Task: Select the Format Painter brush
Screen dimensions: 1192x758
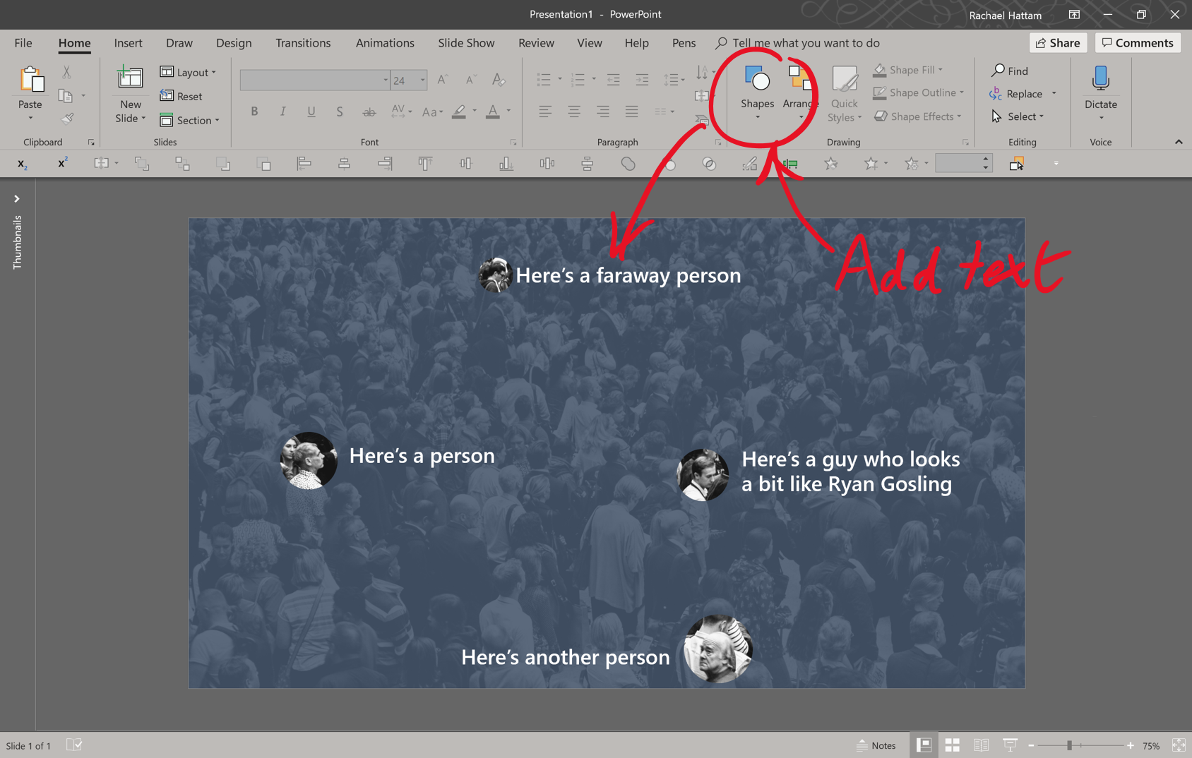Action: pyautogui.click(x=68, y=119)
